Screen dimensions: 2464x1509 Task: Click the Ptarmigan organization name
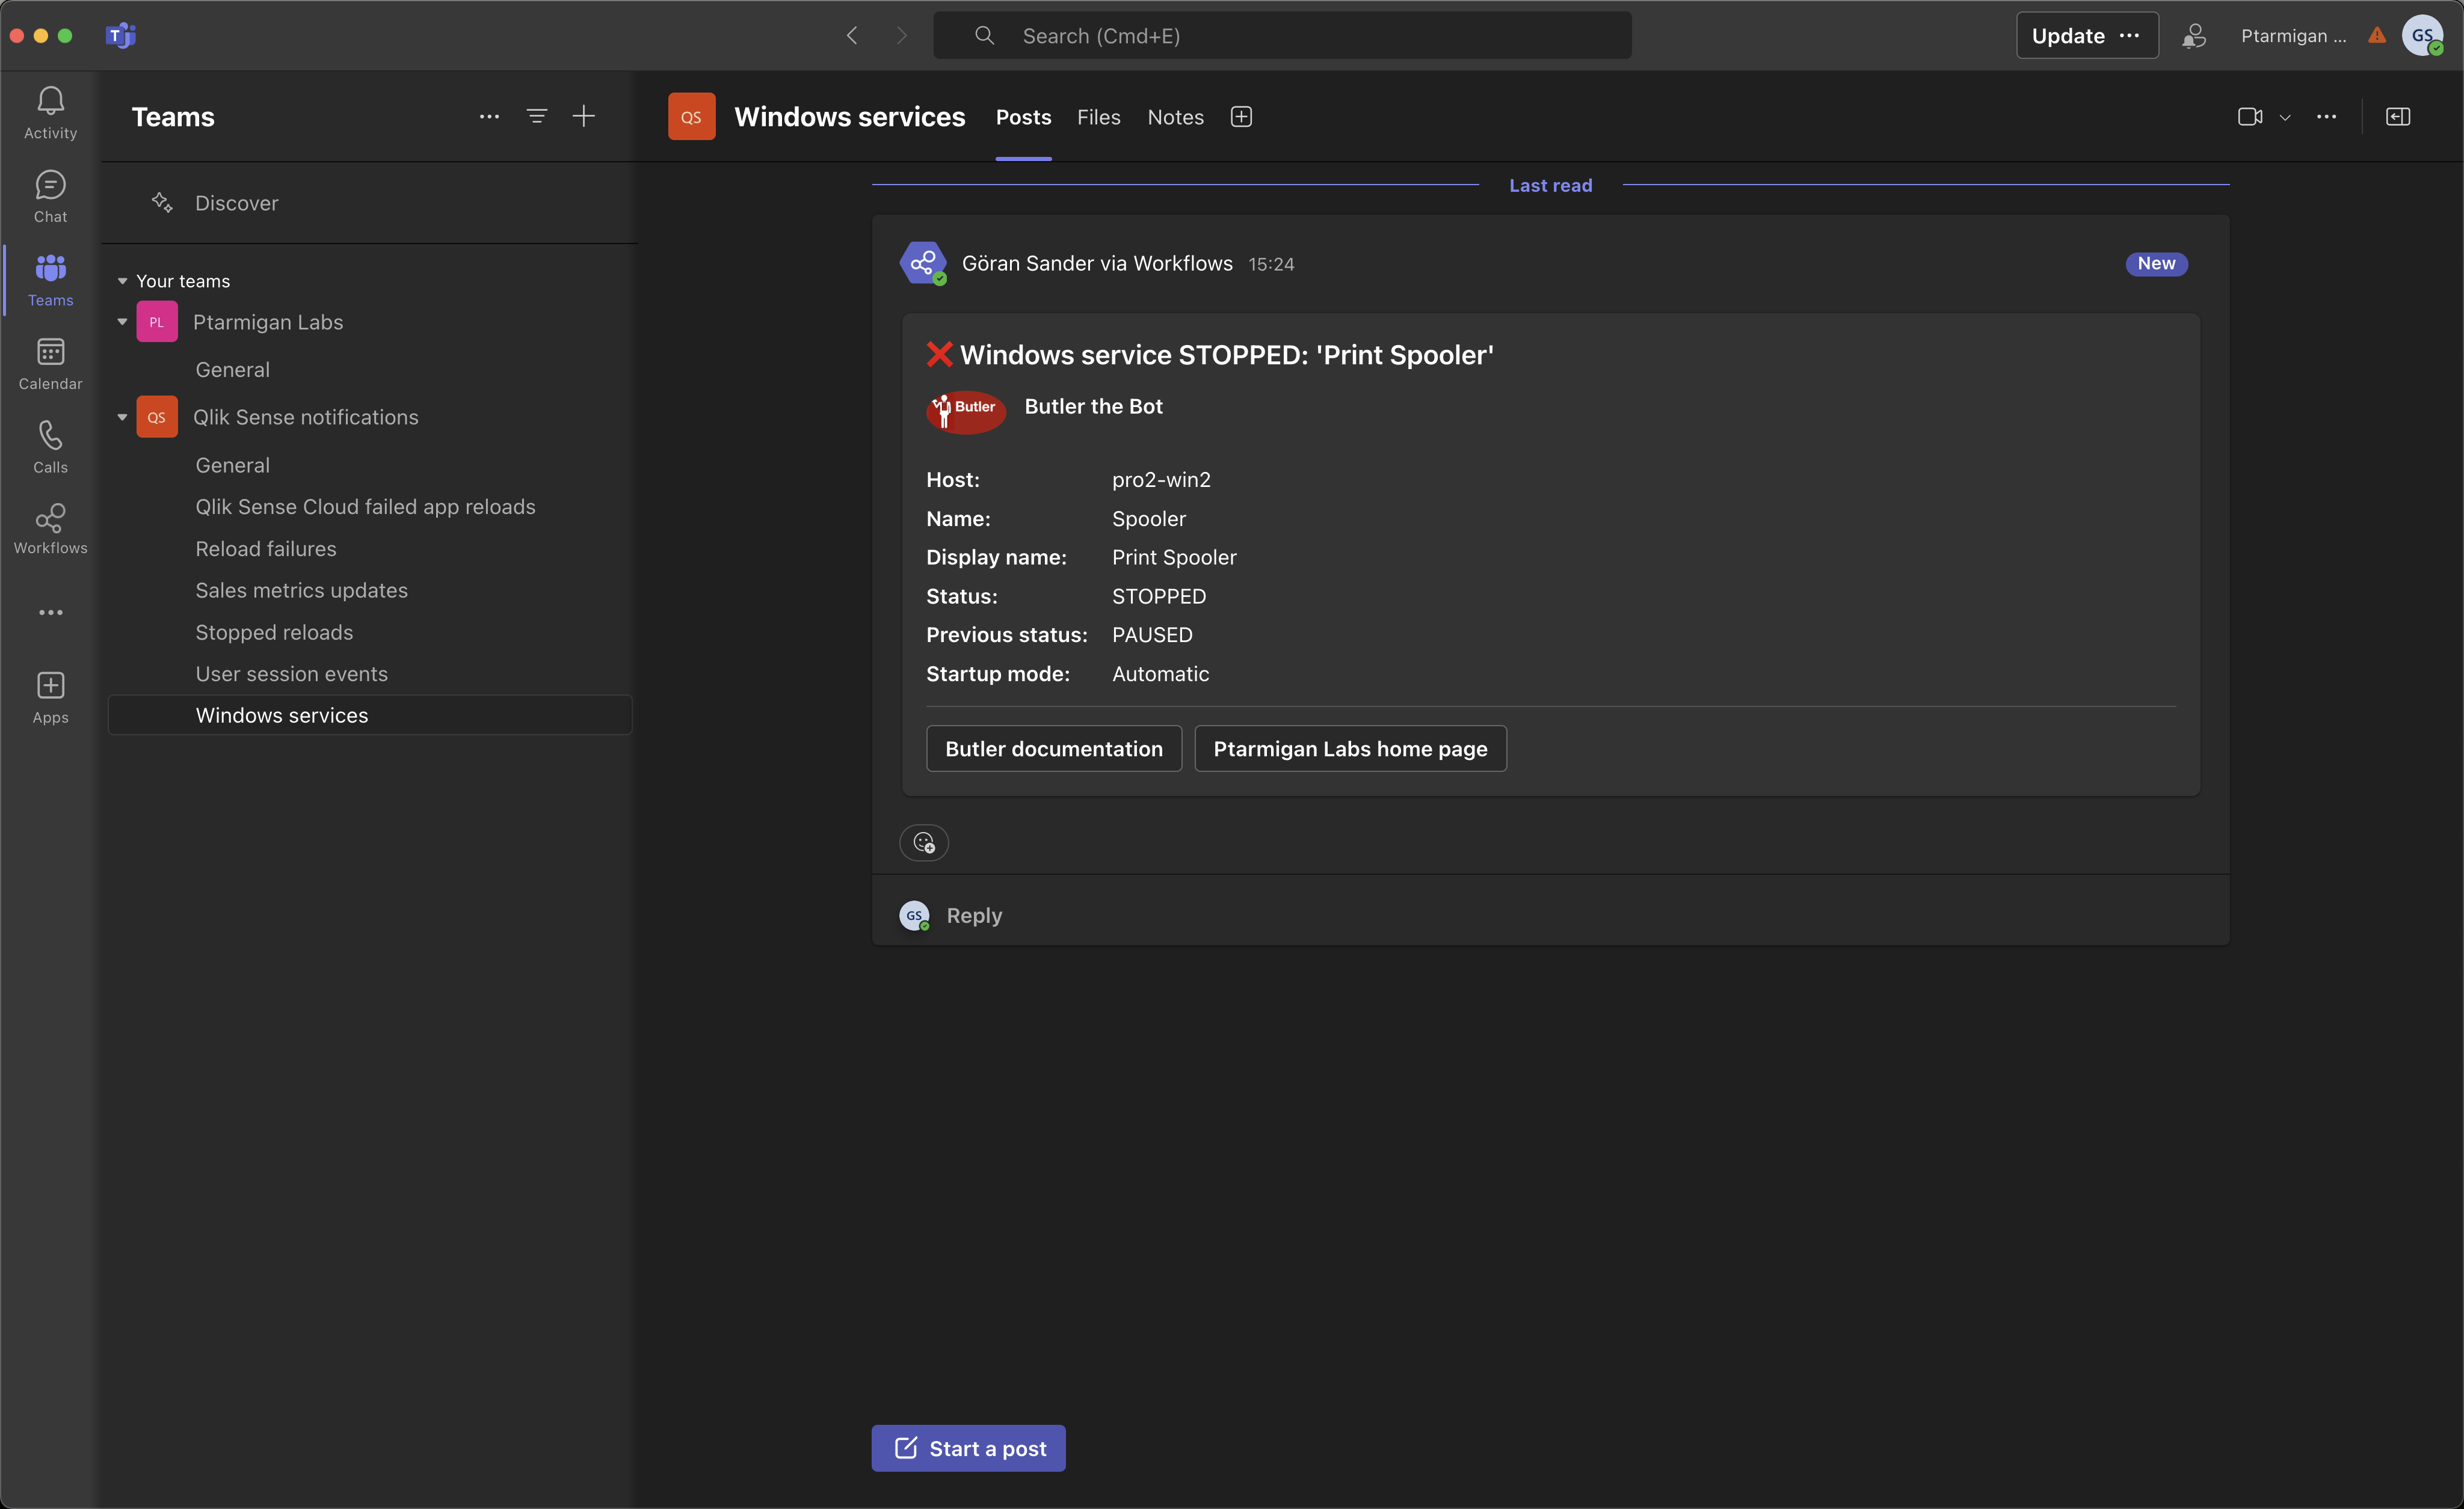(x=2293, y=36)
